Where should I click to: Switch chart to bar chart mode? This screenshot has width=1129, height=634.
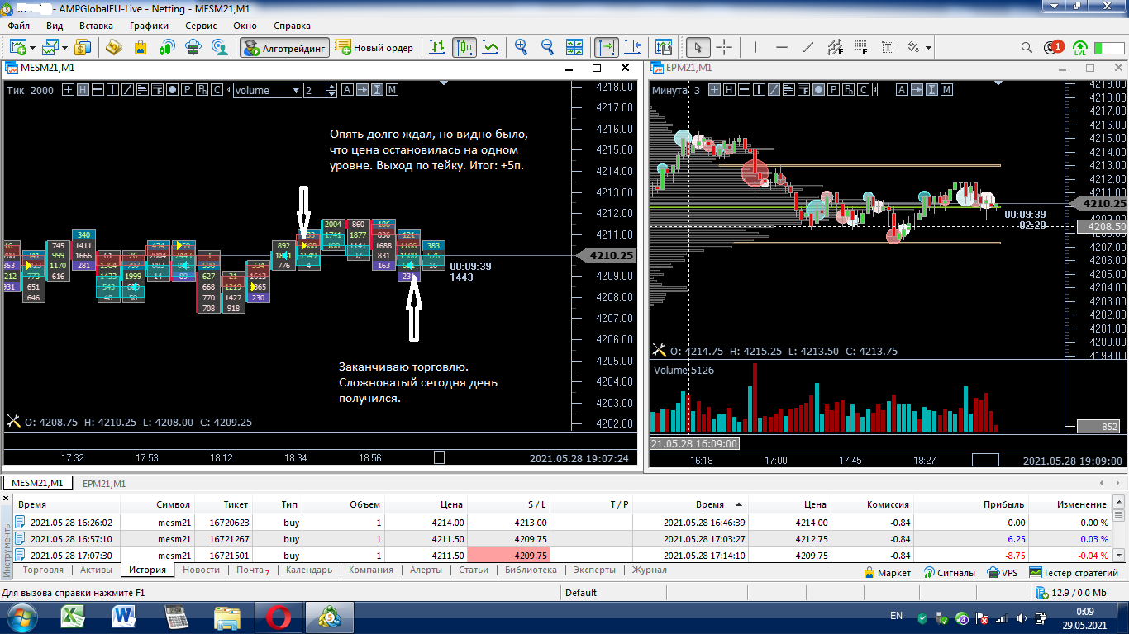click(438, 47)
